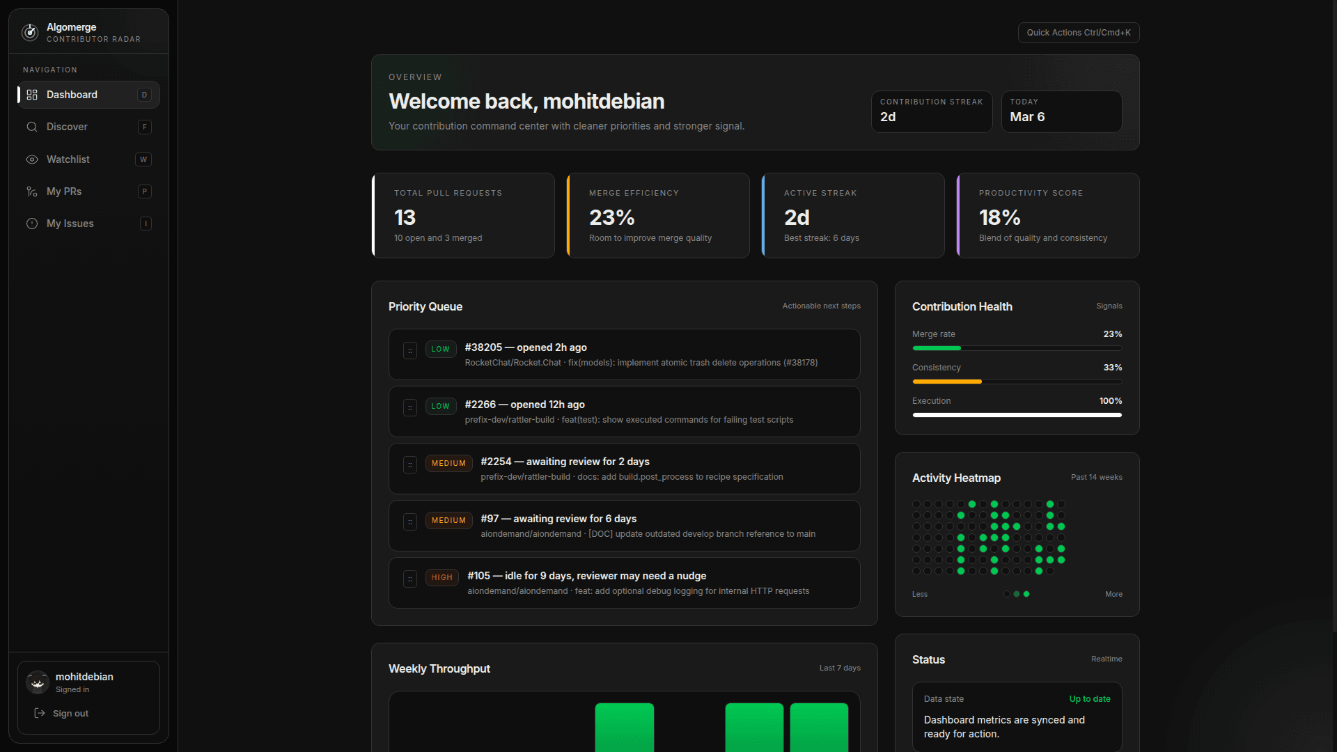
Task: Click the Algomerge radar logo icon
Action: click(x=29, y=32)
